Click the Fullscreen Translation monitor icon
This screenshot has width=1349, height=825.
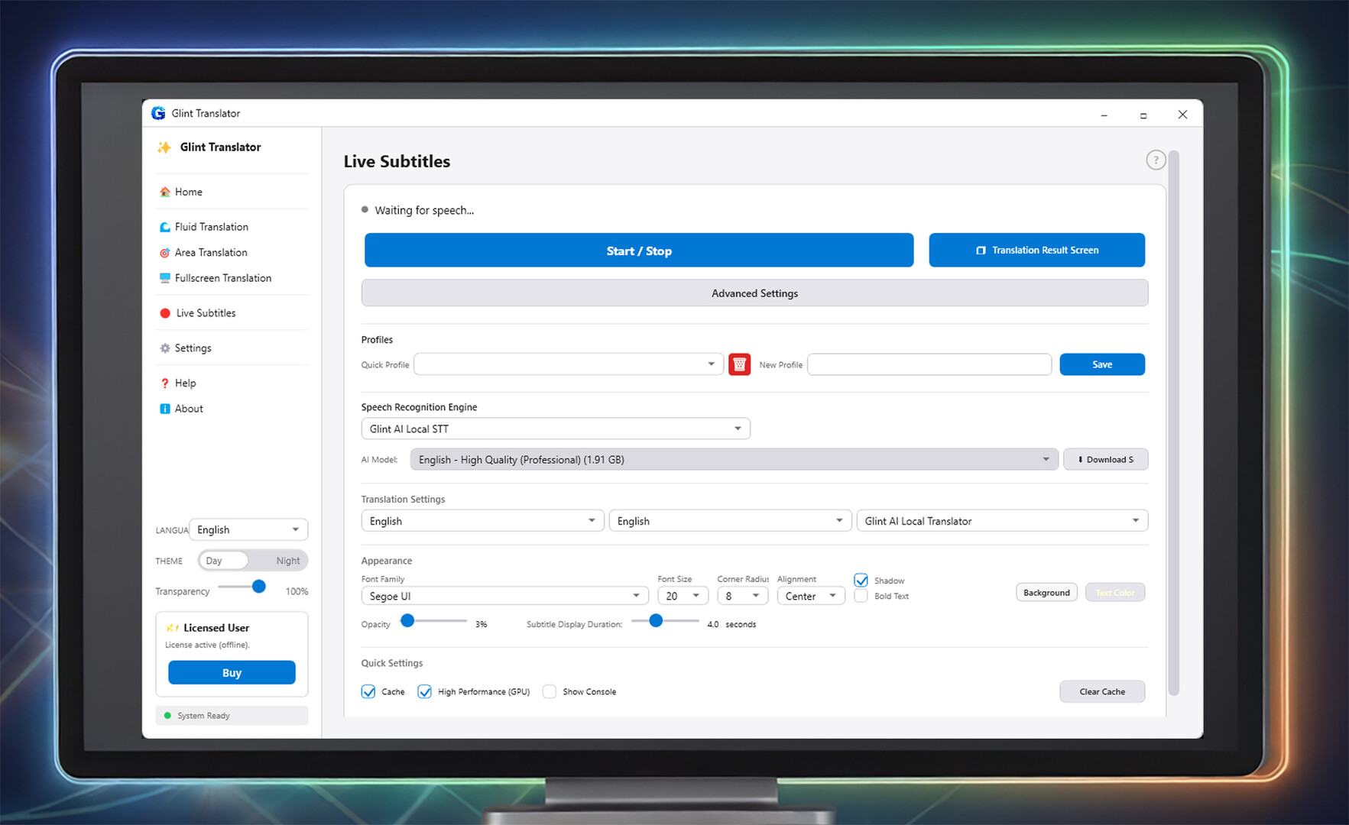click(x=164, y=278)
